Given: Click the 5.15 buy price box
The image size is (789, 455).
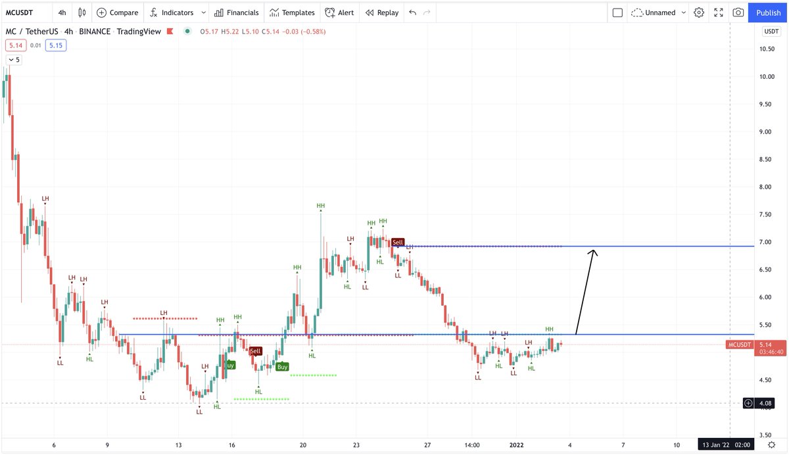Looking at the screenshot, I should point(55,45).
